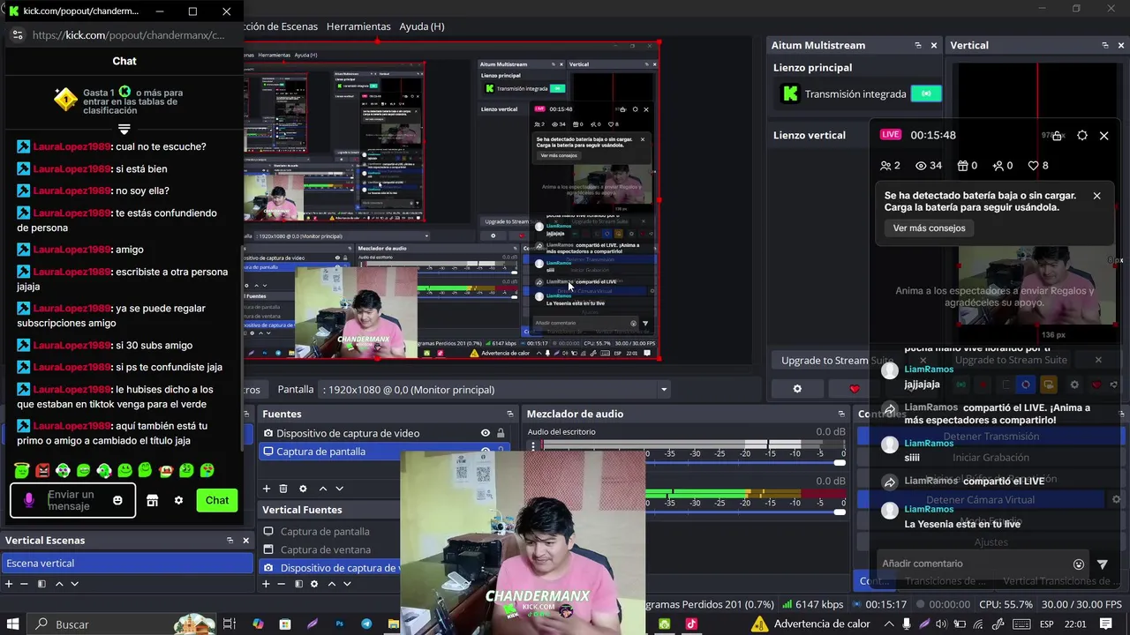Adjust Audio del escritorio volume slider
The height and width of the screenshot is (635, 1130).
click(840, 462)
